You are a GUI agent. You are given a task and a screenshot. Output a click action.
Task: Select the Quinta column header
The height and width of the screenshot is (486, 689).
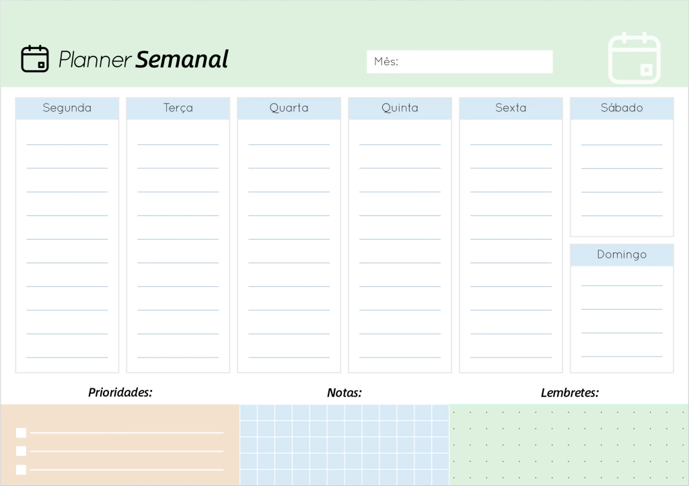[400, 108]
